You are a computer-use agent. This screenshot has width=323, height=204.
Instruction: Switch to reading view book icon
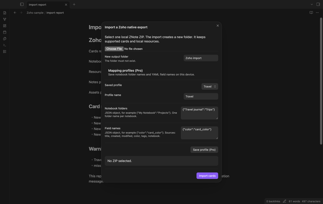click(x=311, y=13)
